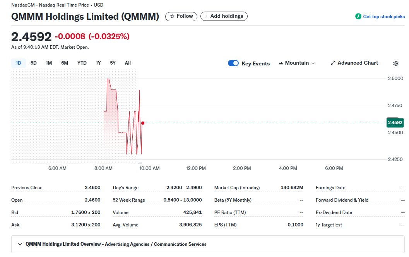
Task: Select the 5D time range tab
Action: point(34,63)
